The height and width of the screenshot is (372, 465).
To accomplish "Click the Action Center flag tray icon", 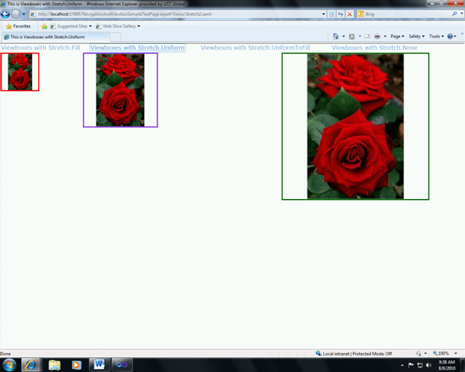I will 411,365.
